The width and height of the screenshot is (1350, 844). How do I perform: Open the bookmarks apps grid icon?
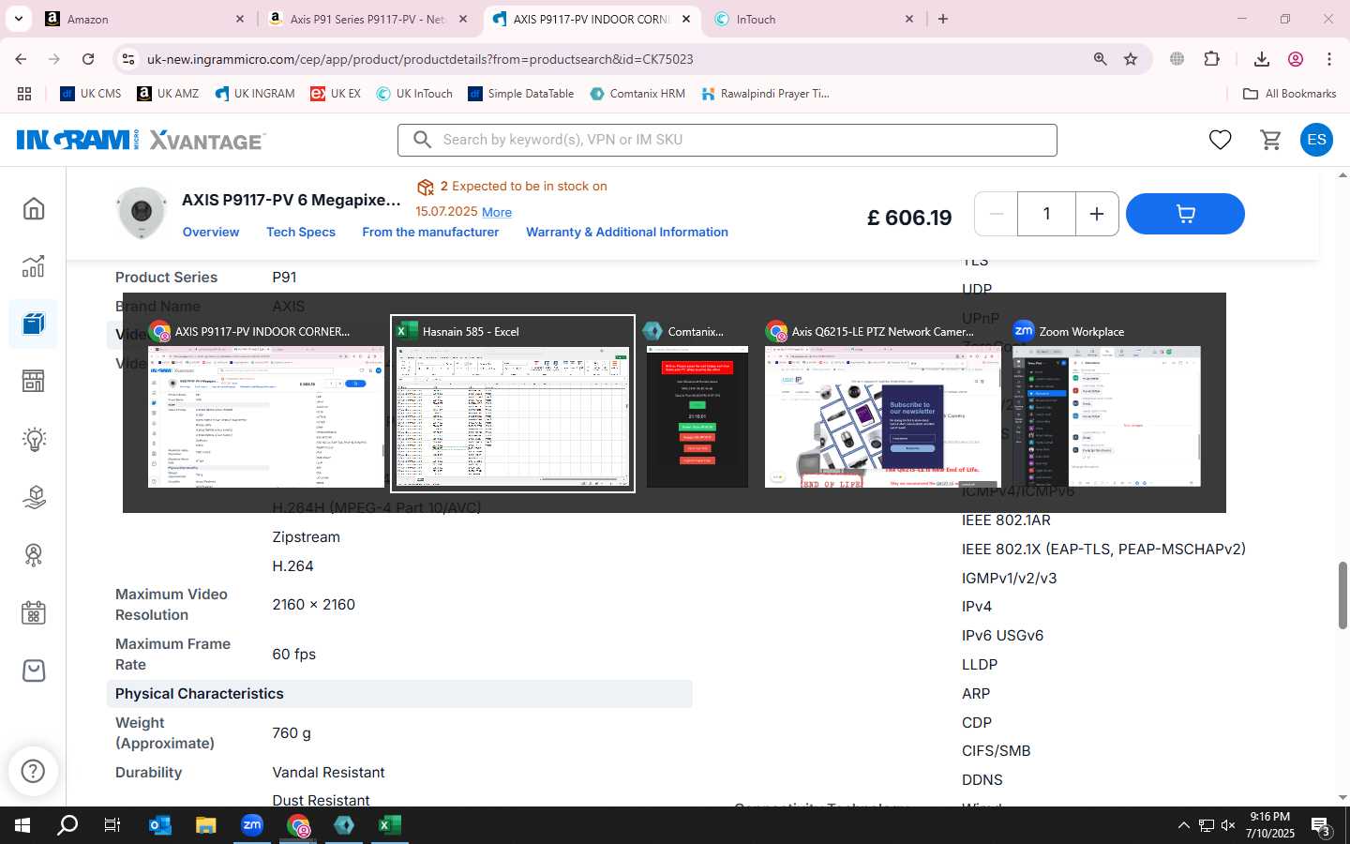pos(24,94)
